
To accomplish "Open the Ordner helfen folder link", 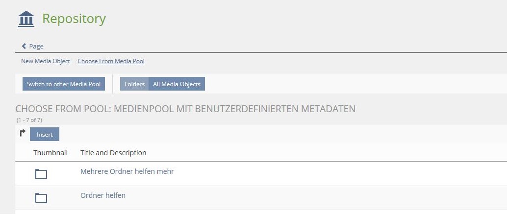I will [x=103, y=195].
